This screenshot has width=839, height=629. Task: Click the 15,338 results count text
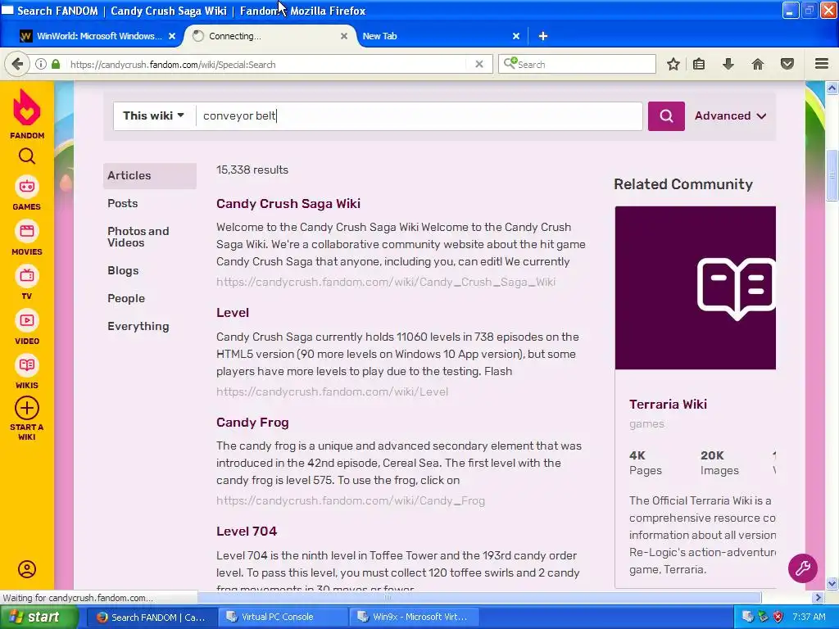[x=252, y=170]
